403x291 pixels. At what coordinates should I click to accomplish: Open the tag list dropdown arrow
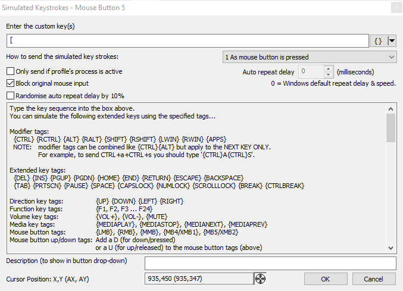[x=392, y=41]
